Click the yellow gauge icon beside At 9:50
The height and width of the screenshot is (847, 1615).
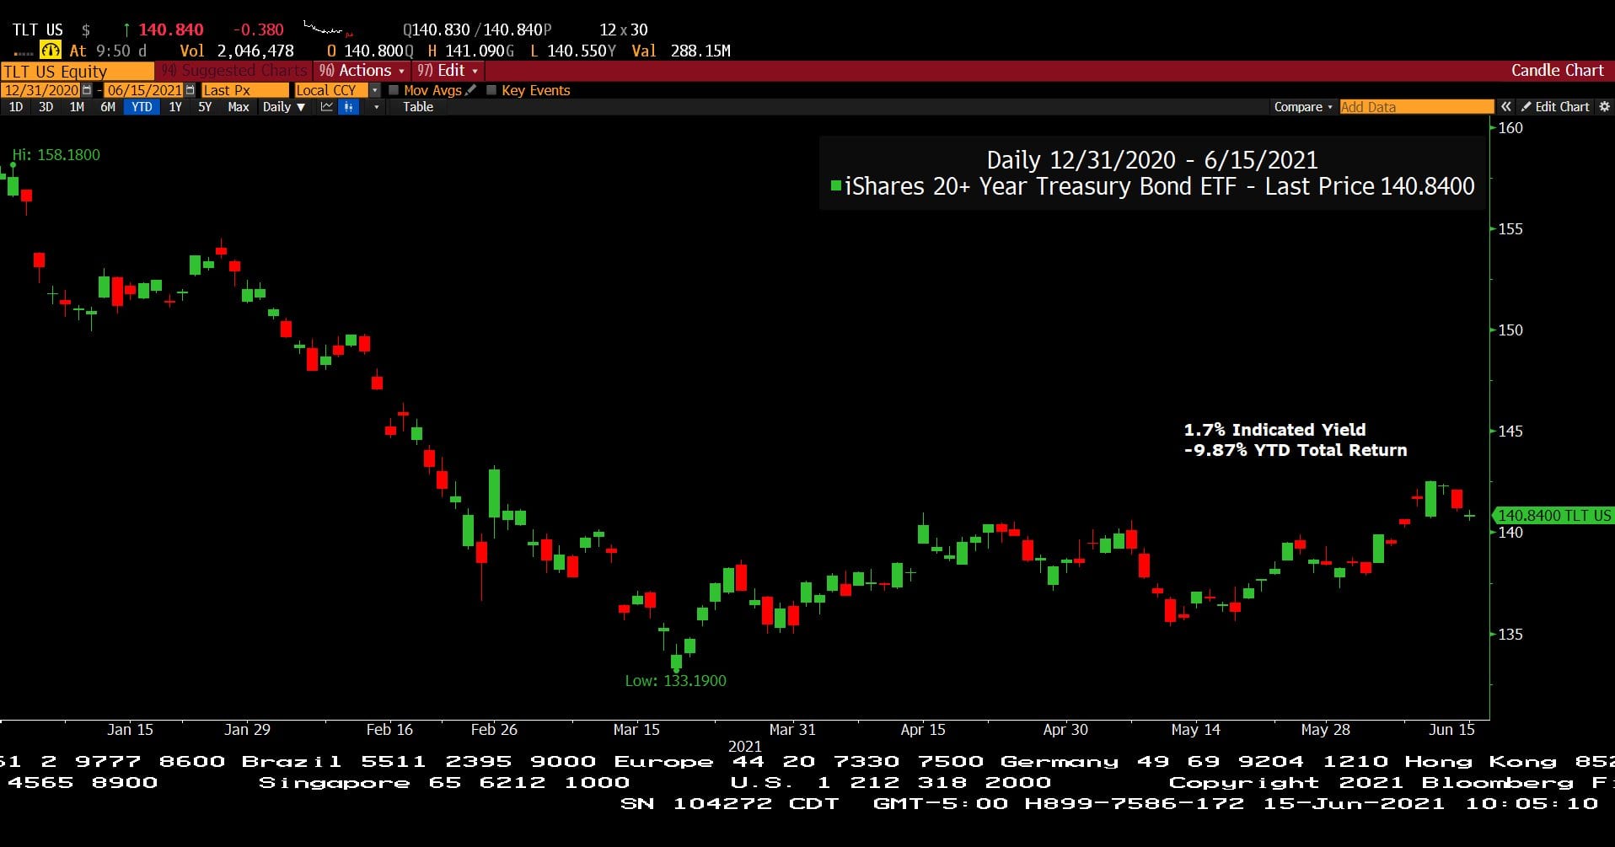(51, 51)
